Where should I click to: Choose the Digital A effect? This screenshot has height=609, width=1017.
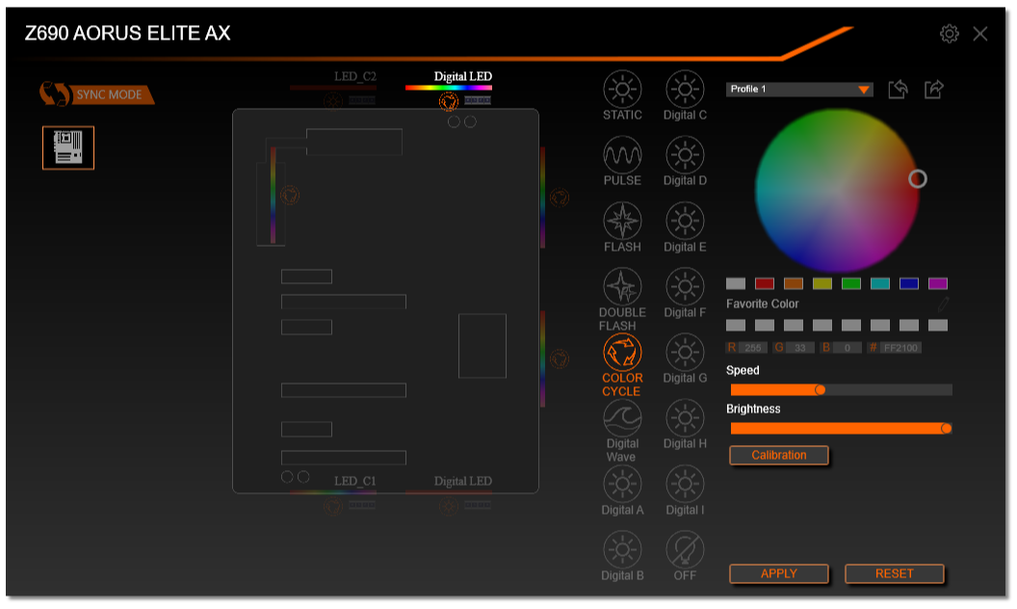622,485
